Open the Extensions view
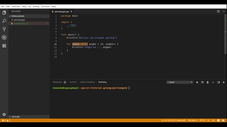This screenshot has width=227, height=127. pos(4,46)
